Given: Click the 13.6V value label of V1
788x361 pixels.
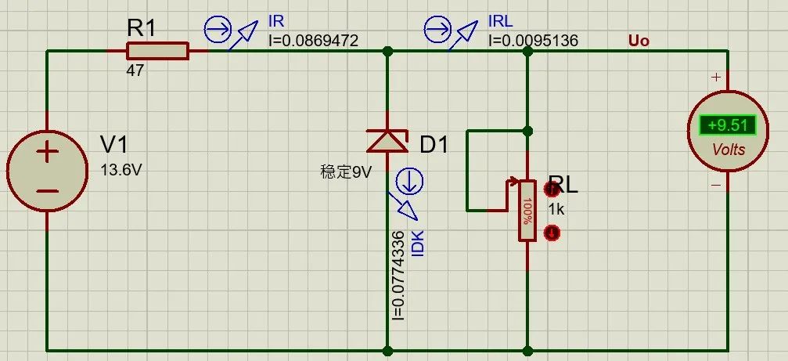Looking at the screenshot, I should 121,171.
